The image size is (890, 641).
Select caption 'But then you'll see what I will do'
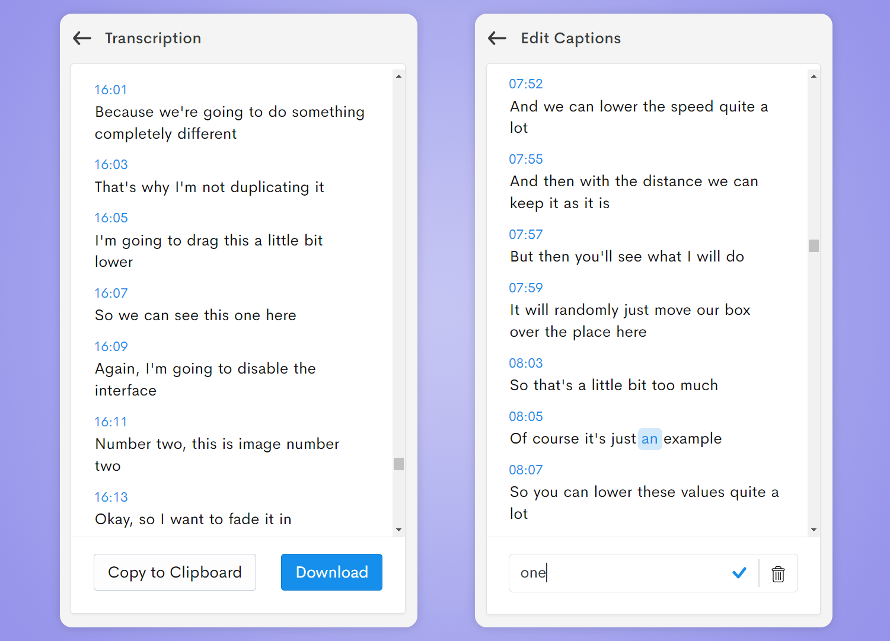(626, 256)
